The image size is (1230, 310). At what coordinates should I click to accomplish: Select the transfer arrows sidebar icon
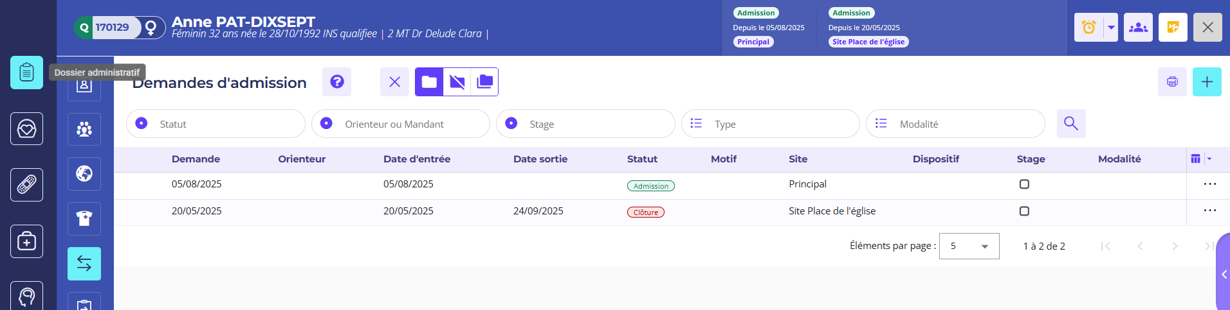point(84,264)
